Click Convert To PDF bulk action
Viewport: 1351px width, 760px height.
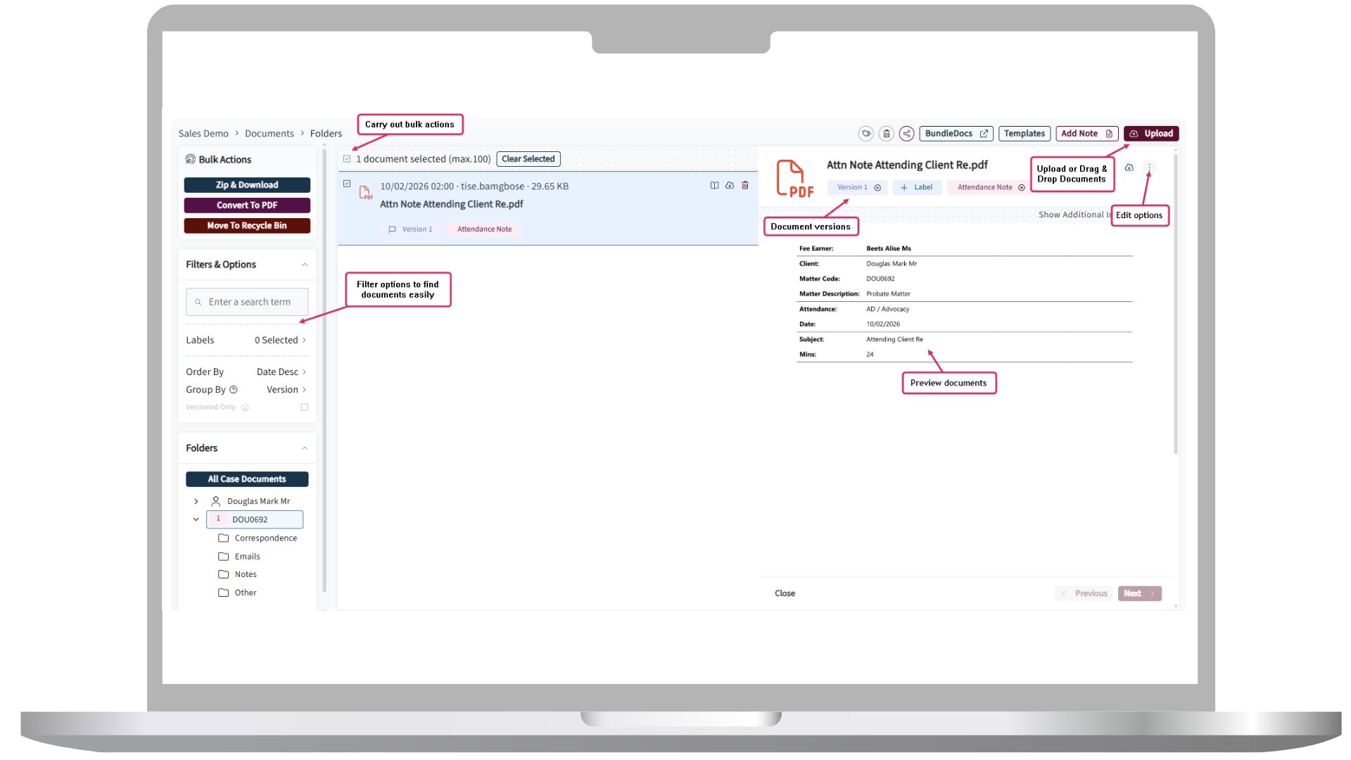247,205
